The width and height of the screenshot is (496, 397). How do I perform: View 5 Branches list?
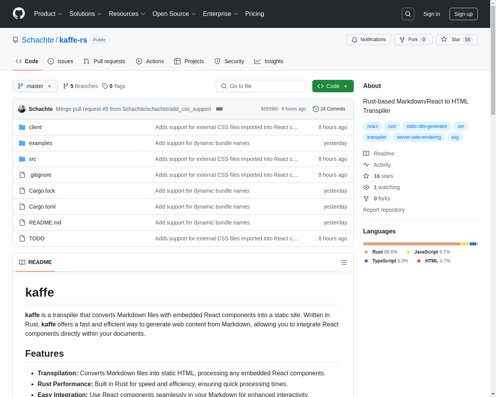tap(80, 86)
